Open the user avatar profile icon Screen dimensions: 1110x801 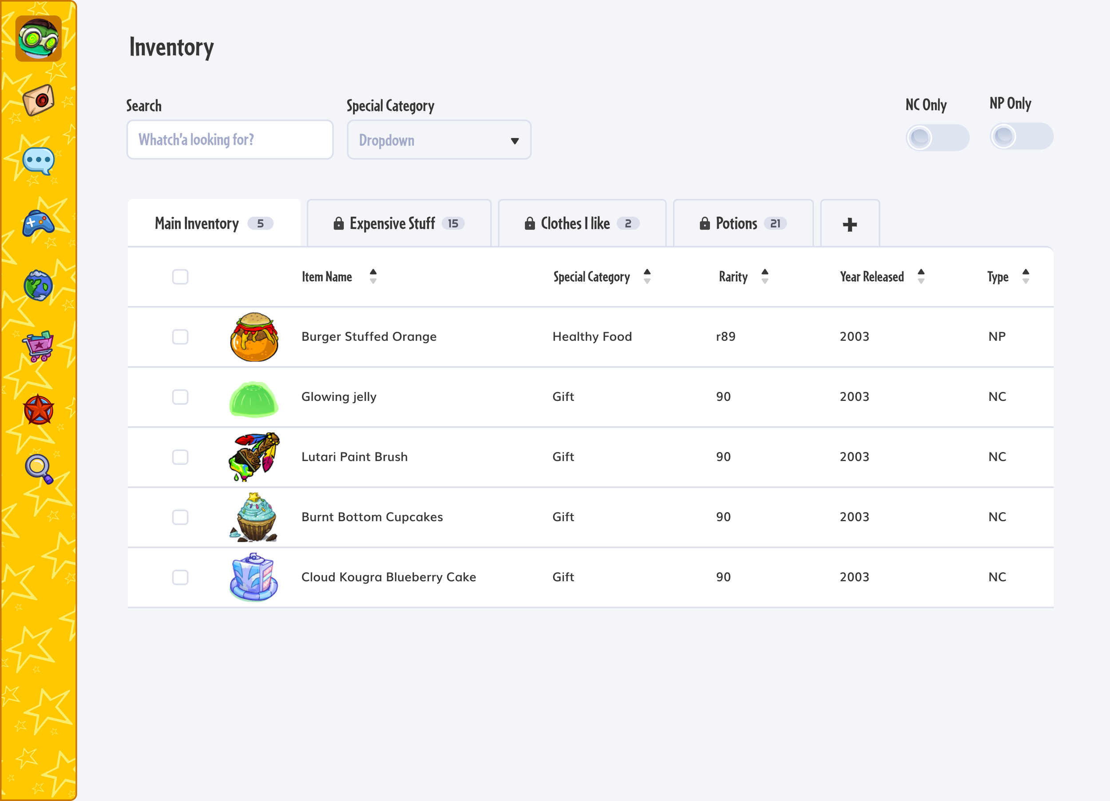(x=38, y=39)
